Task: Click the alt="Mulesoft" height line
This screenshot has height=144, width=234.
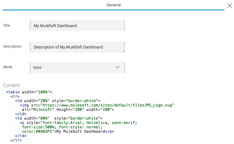Action: pyautogui.click(x=68, y=110)
